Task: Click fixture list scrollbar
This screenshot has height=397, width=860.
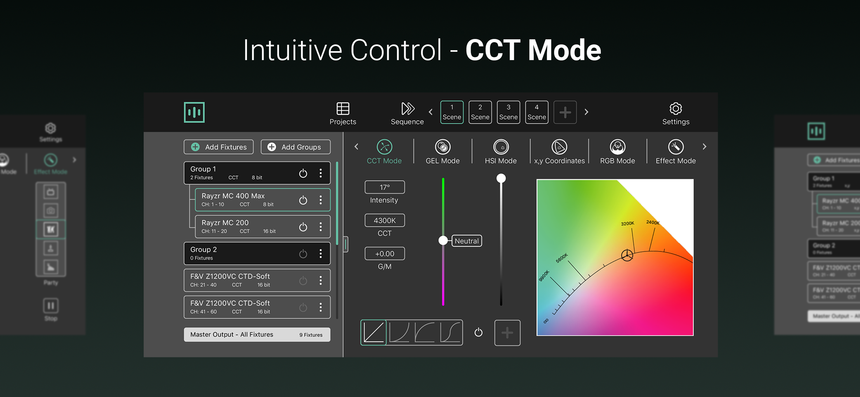Action: pyautogui.click(x=337, y=204)
